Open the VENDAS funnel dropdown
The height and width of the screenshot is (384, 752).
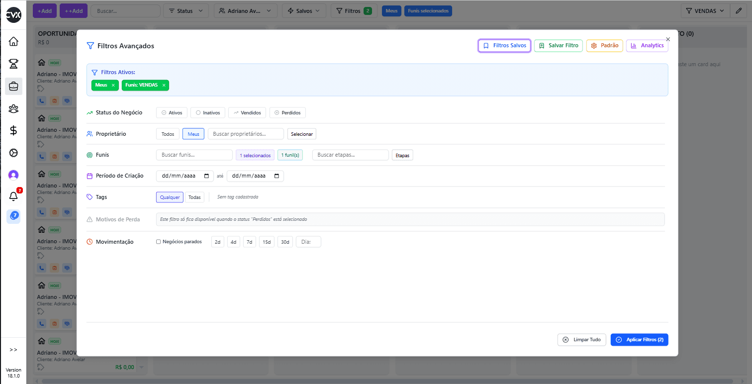click(x=705, y=10)
